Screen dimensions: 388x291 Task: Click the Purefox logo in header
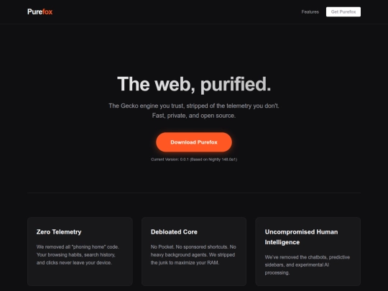pos(40,11)
